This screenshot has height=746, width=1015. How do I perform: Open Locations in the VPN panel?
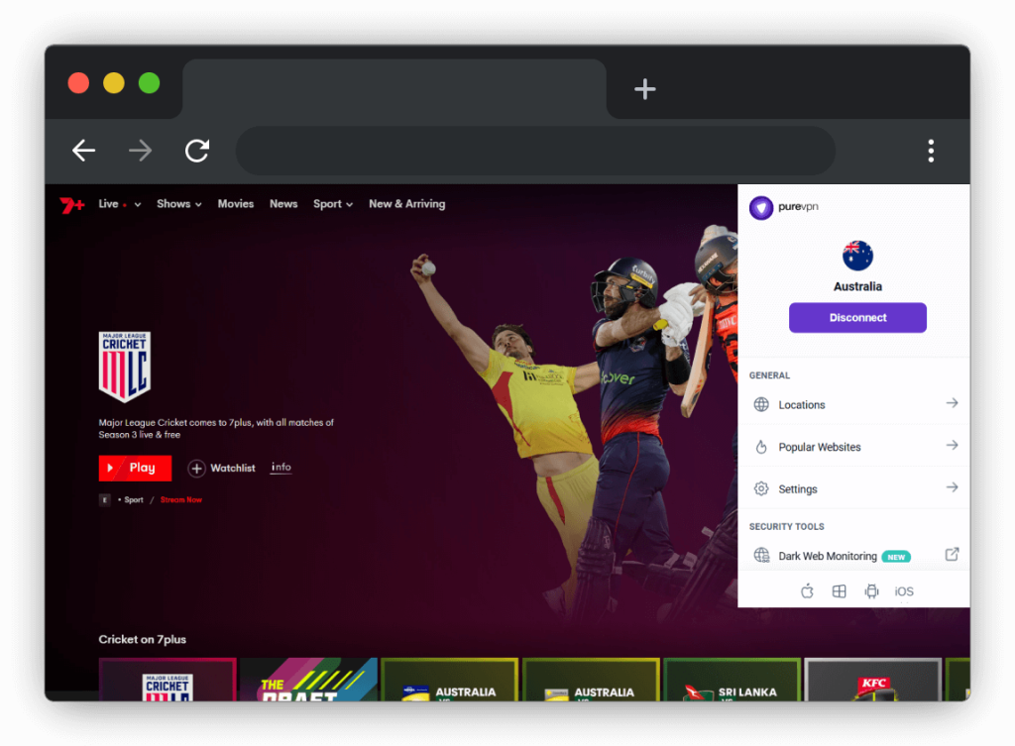click(853, 404)
